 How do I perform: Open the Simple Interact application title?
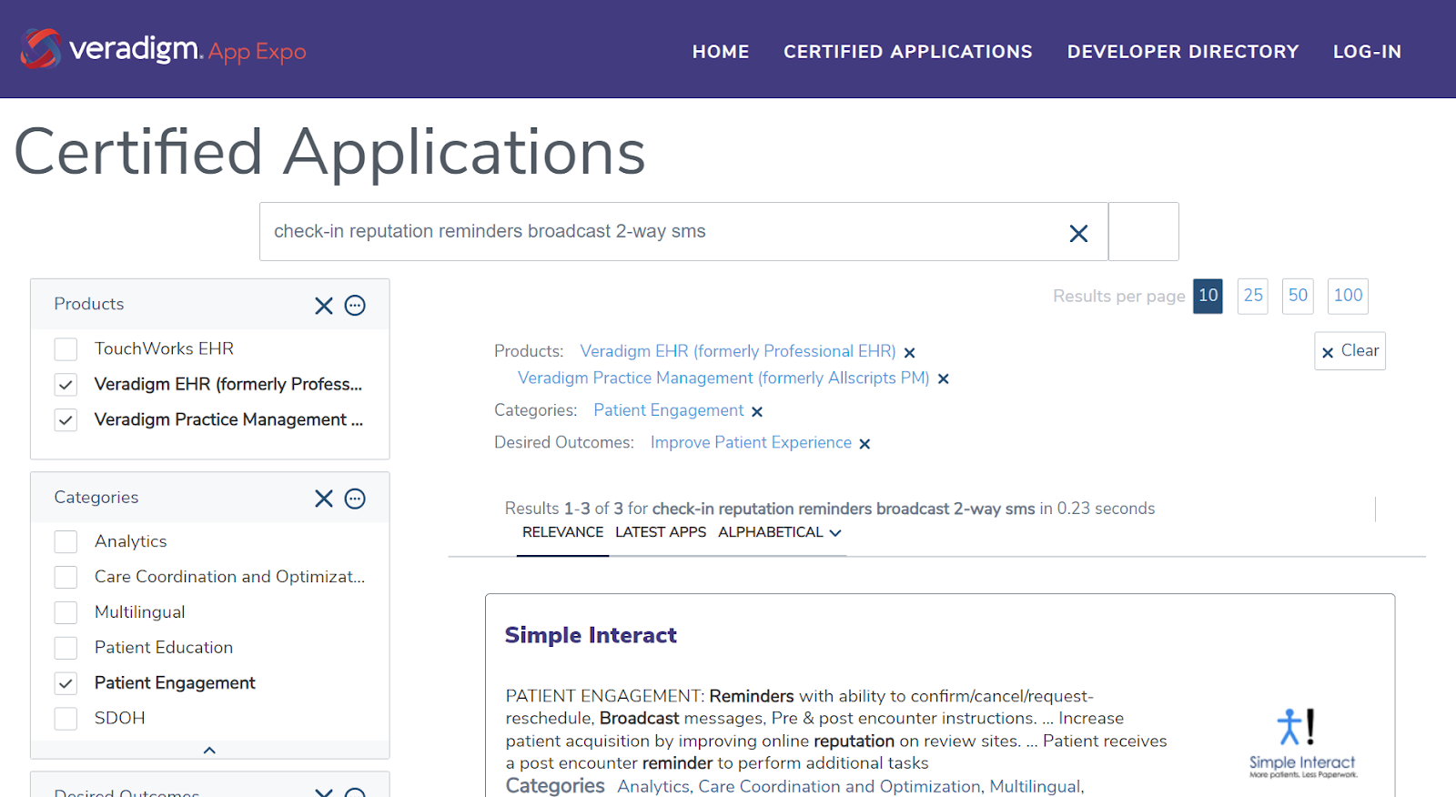[x=591, y=635]
